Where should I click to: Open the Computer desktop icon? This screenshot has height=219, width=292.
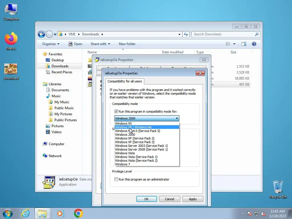click(x=11, y=12)
